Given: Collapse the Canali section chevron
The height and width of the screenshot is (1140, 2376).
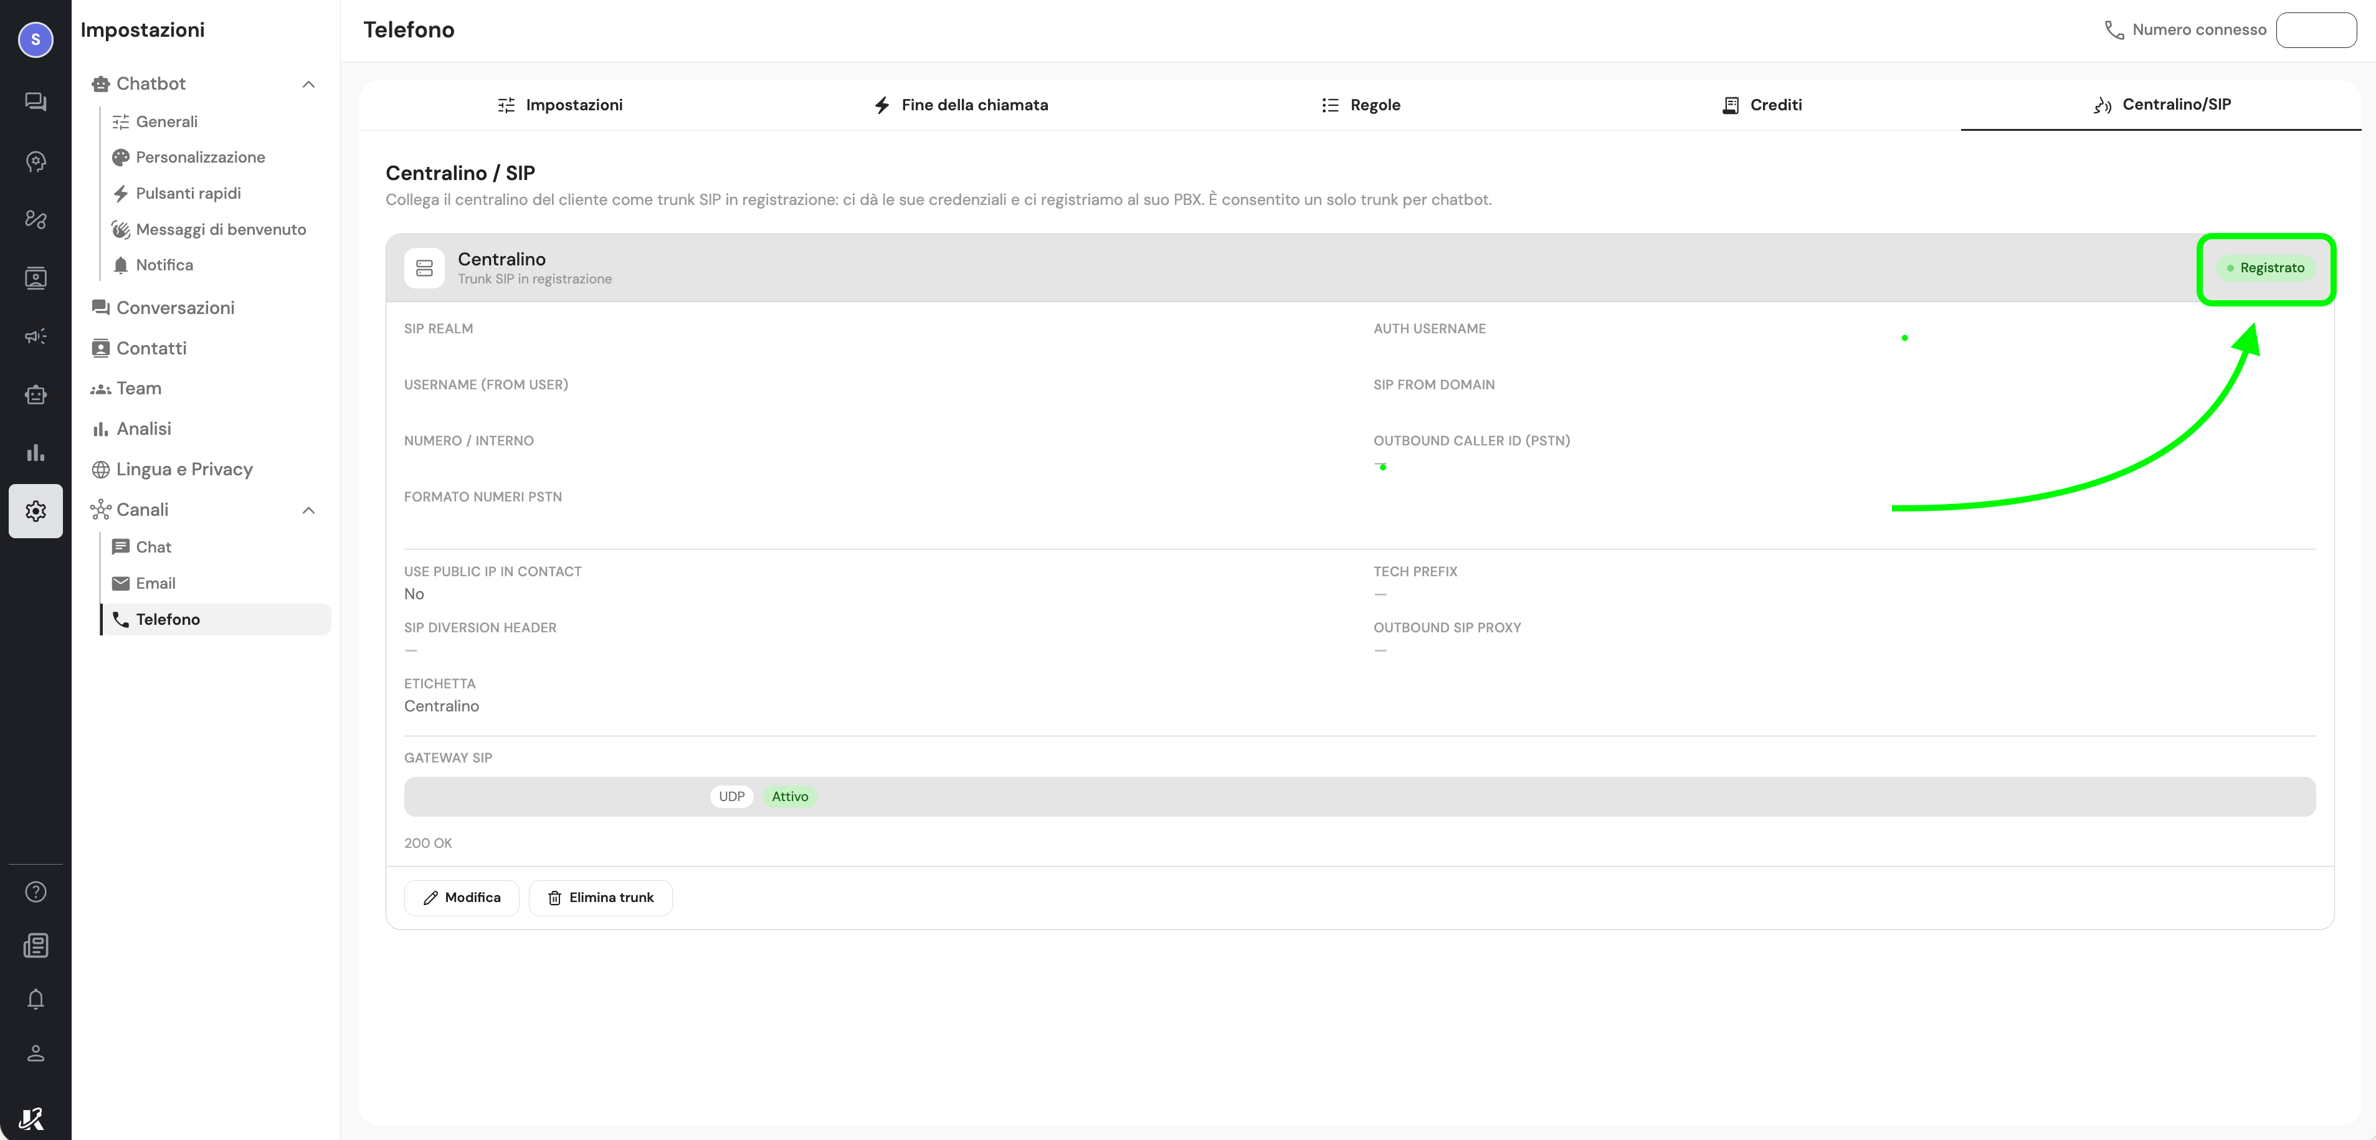Looking at the screenshot, I should pos(309,510).
